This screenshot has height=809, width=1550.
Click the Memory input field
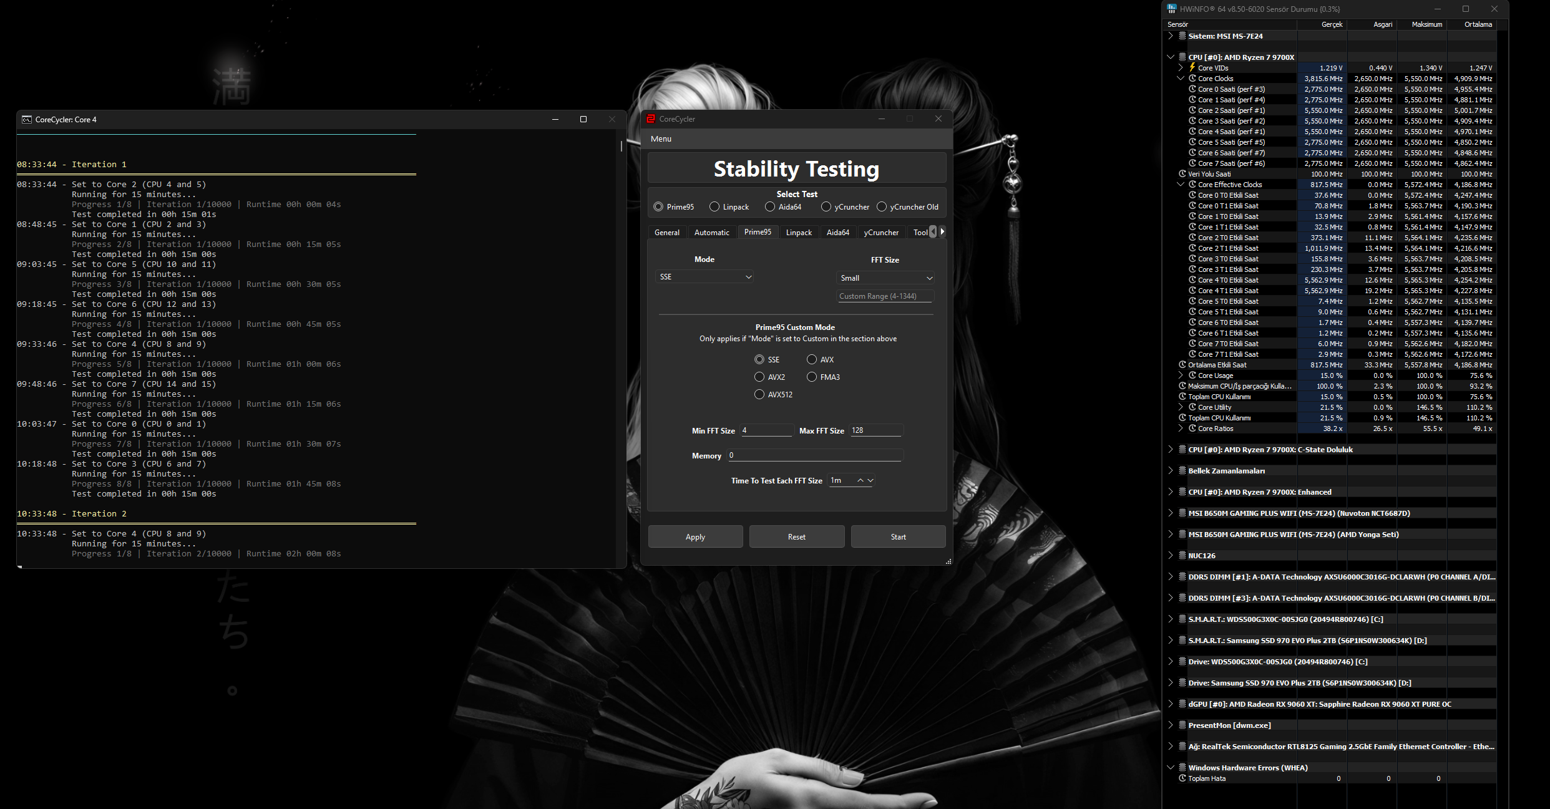[x=814, y=455]
